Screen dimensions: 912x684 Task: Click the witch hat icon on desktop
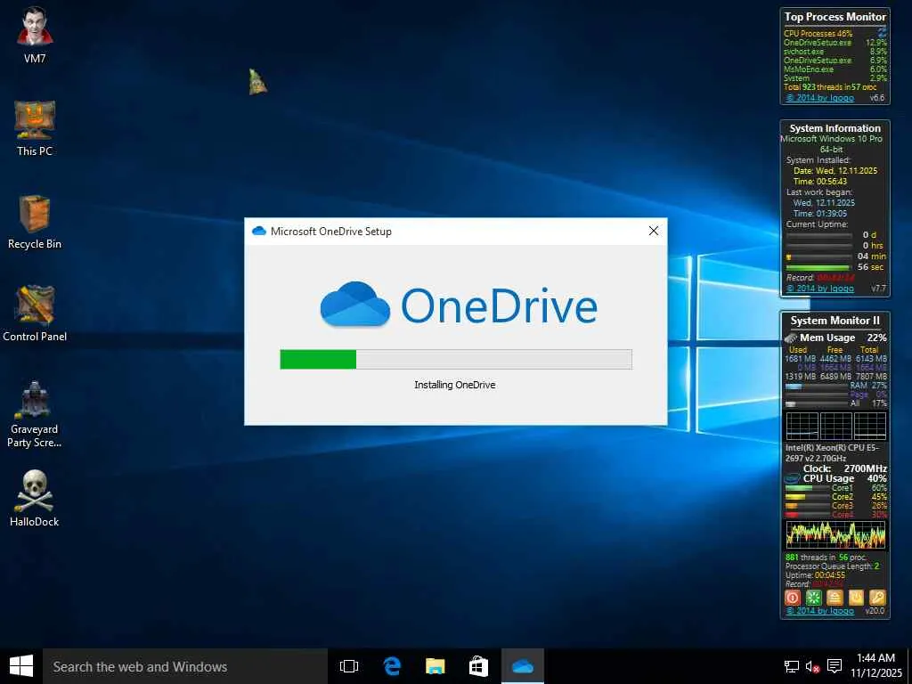coord(257,82)
